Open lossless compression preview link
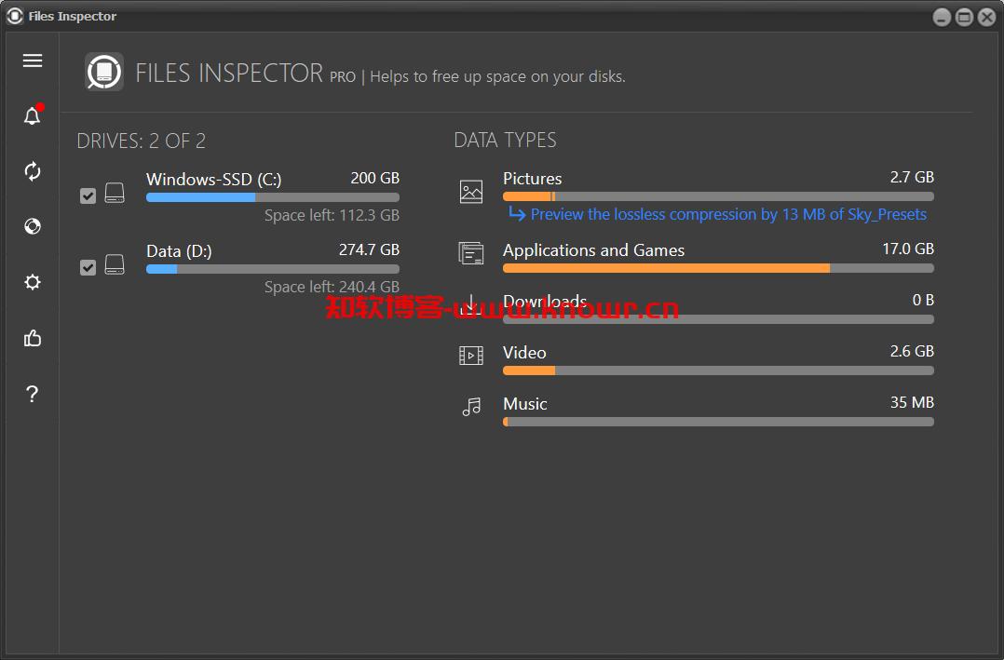 point(728,214)
